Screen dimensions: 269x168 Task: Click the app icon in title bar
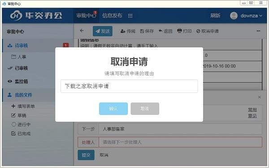tap(4, 4)
